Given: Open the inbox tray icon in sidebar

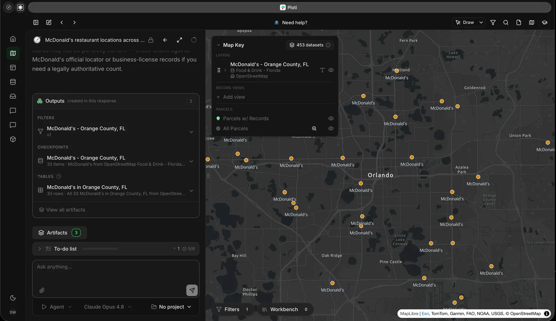Looking at the screenshot, I should click(13, 96).
